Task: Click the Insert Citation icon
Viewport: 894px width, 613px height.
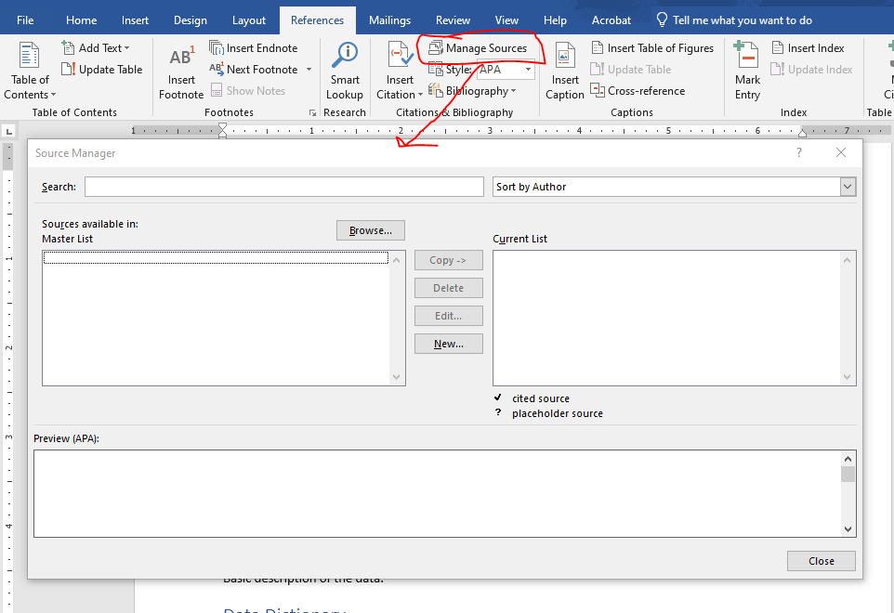Action: [401, 58]
